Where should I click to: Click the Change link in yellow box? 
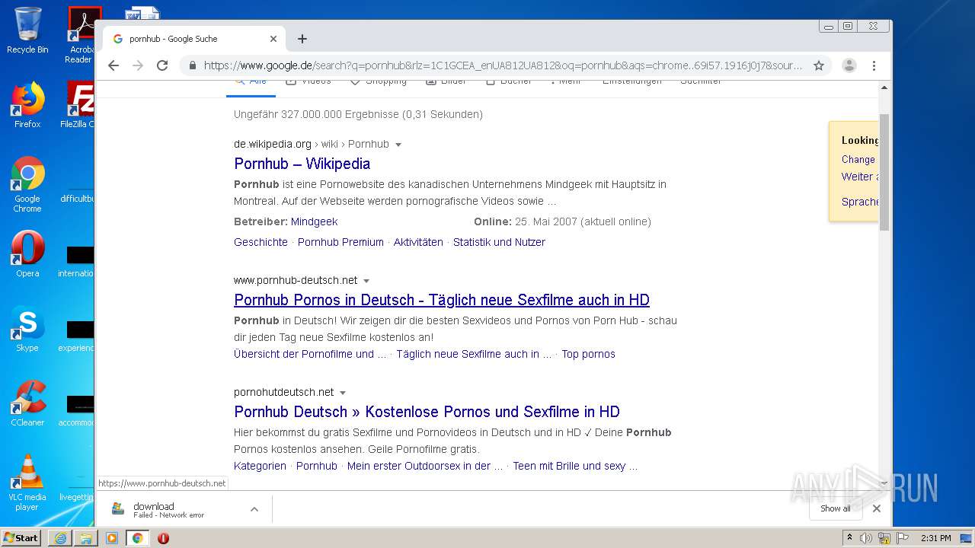(x=858, y=159)
